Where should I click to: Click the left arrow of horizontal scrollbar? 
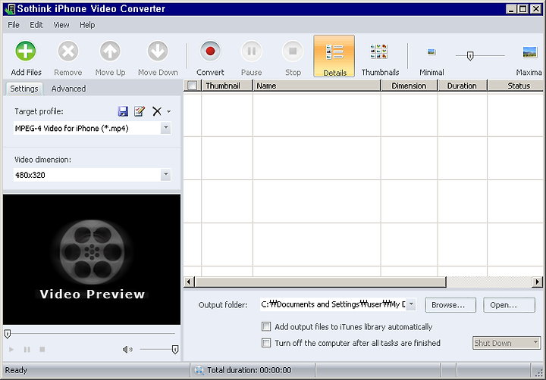point(189,282)
